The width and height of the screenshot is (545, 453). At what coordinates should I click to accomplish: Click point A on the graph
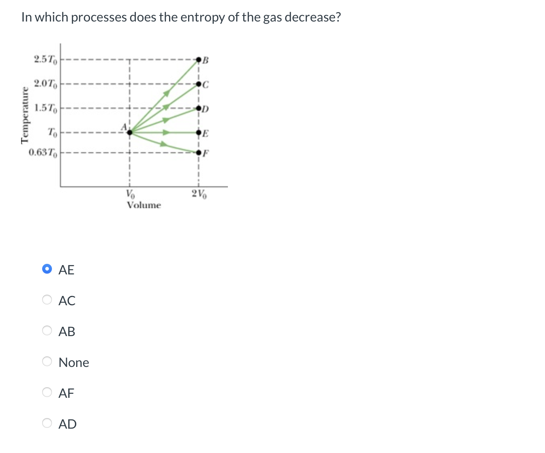[129, 132]
